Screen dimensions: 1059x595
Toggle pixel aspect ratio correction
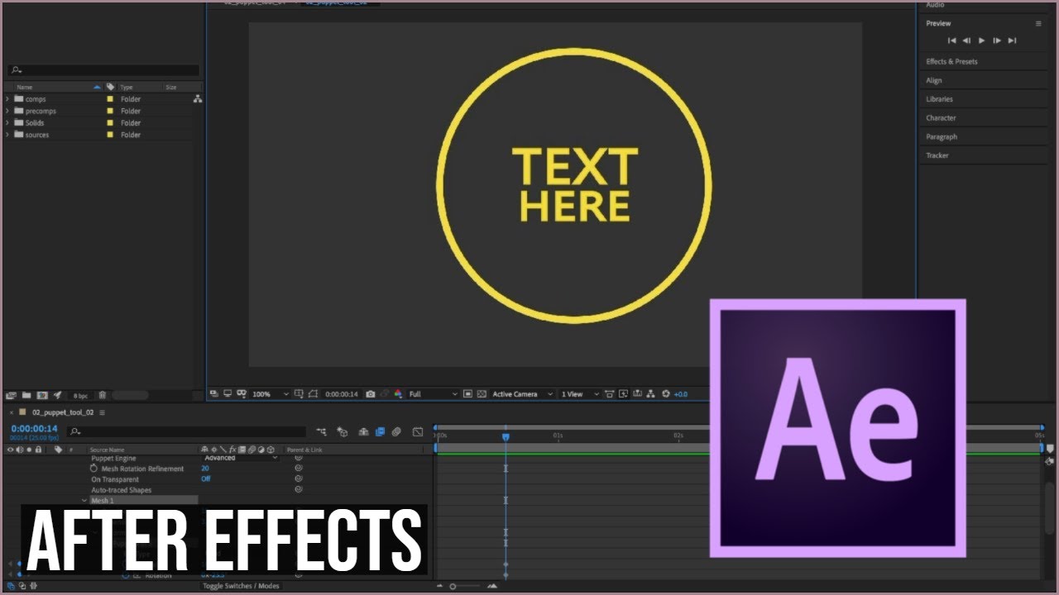point(610,394)
